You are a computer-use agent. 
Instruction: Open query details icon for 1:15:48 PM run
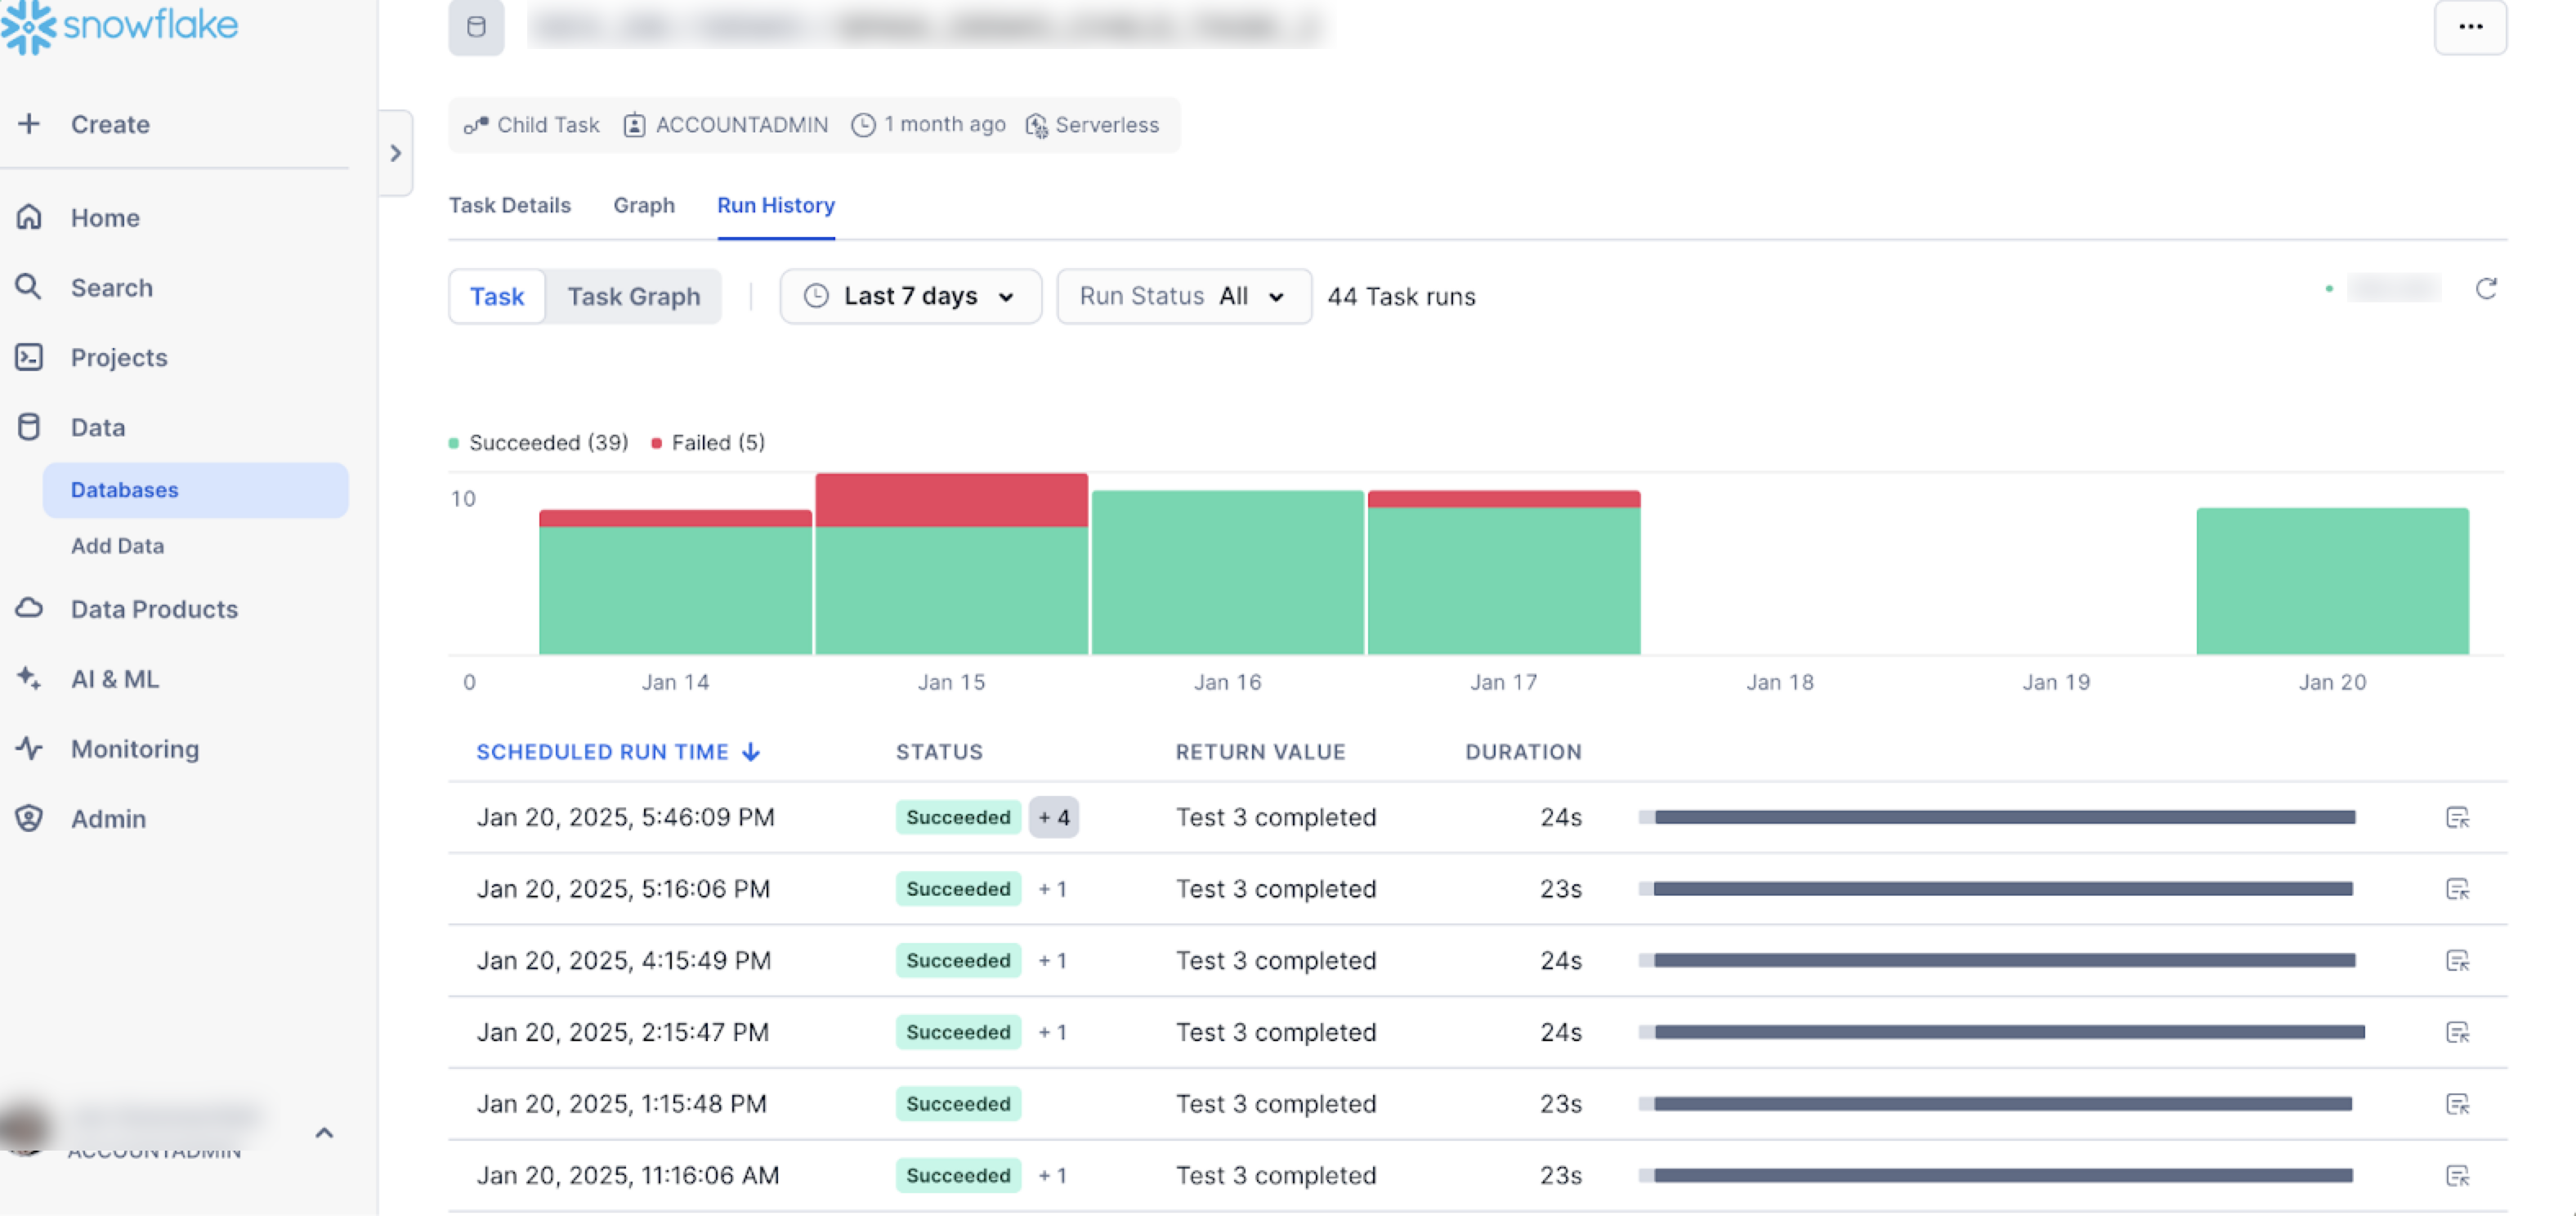pos(2456,1104)
